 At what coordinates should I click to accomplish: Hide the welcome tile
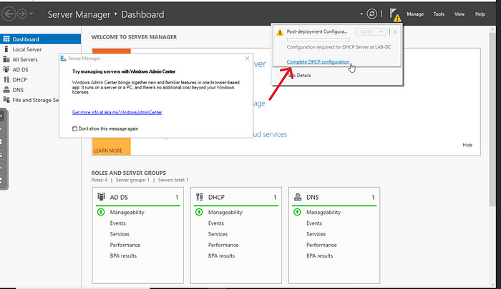467,145
